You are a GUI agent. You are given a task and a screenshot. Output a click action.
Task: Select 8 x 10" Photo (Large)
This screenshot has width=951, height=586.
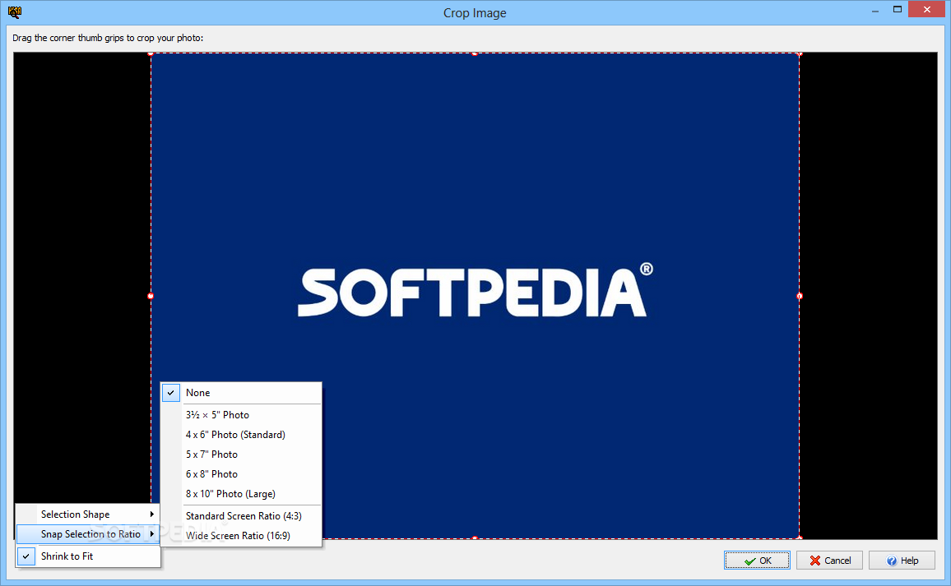coord(241,493)
